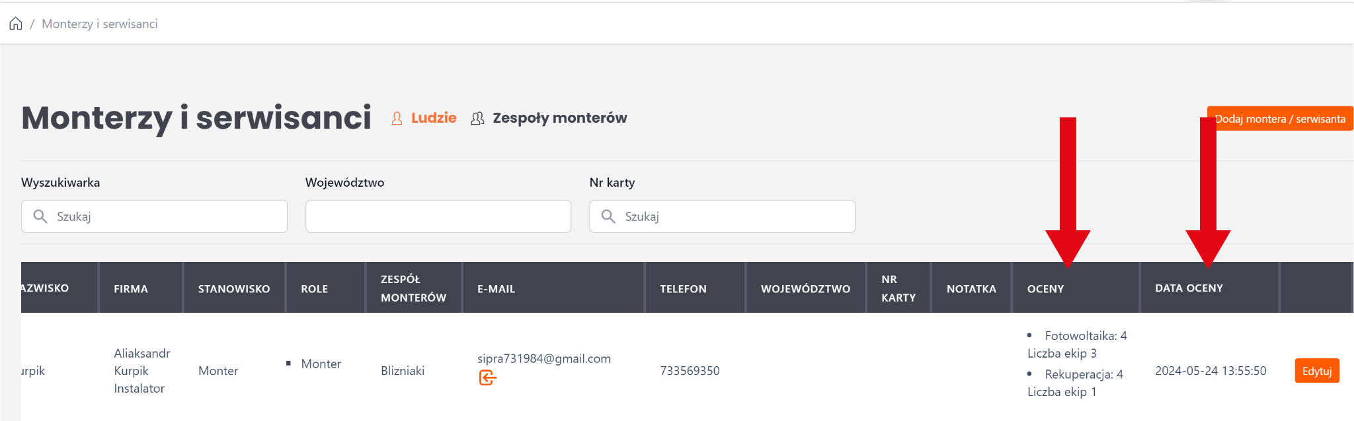Switch to the Ludzie tab
Image resolution: width=1354 pixels, height=421 pixels.
point(434,118)
